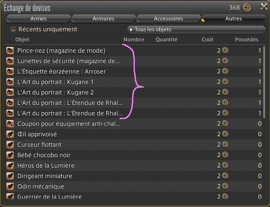Select the Curseur flottant item name
270x207 pixels.
tap(39, 145)
